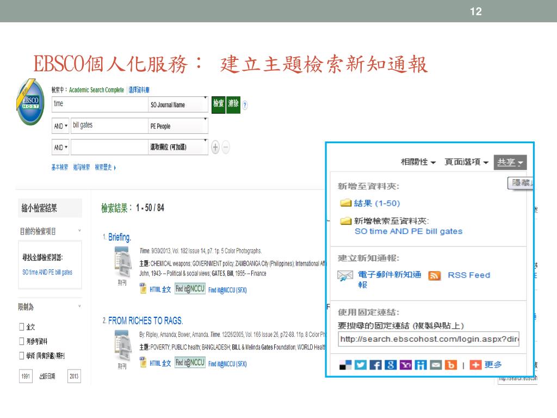
Task: Open the Briefing article title
Action: tap(120, 237)
